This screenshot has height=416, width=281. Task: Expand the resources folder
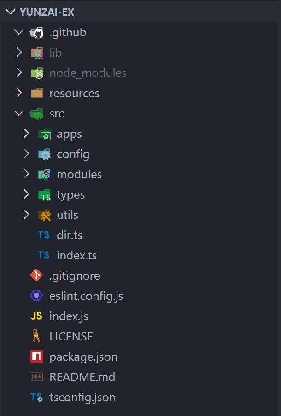coord(18,93)
